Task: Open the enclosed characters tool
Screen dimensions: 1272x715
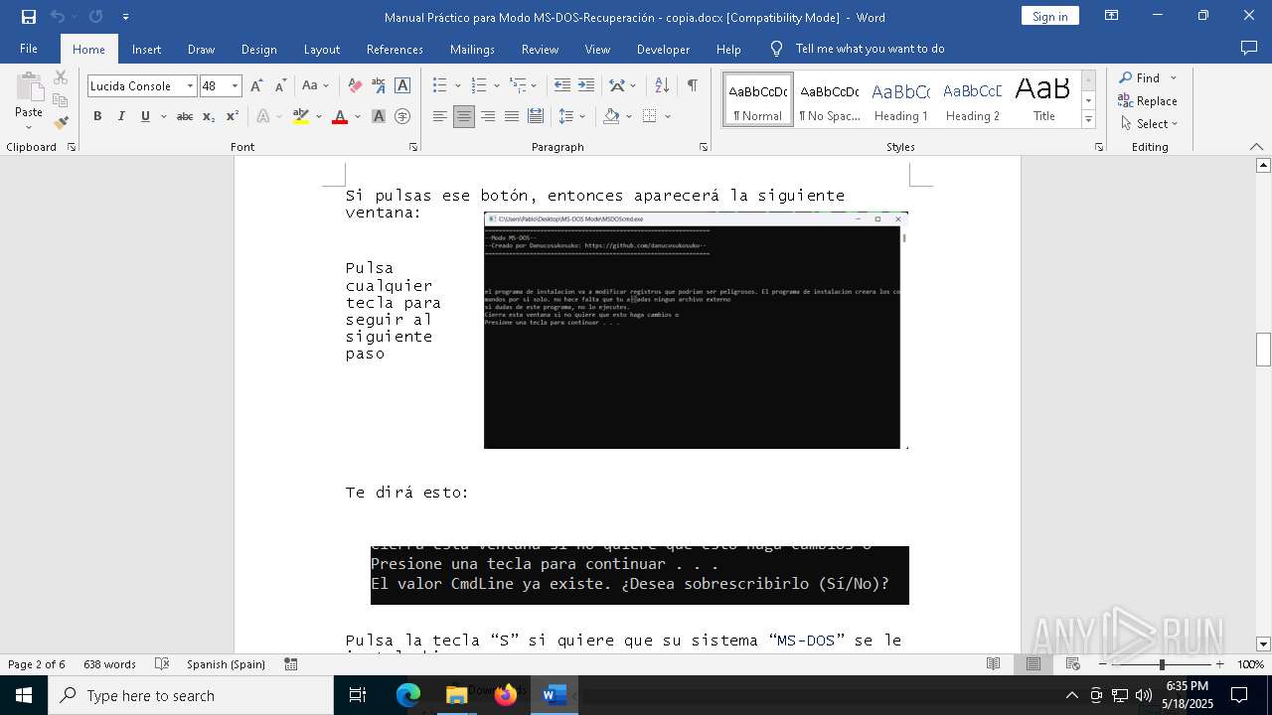Action: pyautogui.click(x=402, y=116)
